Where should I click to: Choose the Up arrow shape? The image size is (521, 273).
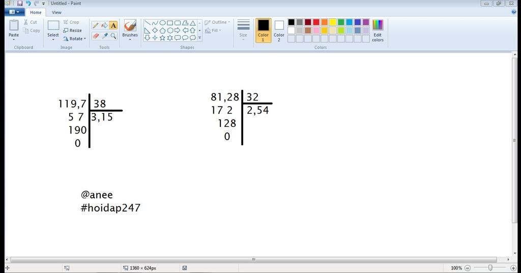(193, 30)
